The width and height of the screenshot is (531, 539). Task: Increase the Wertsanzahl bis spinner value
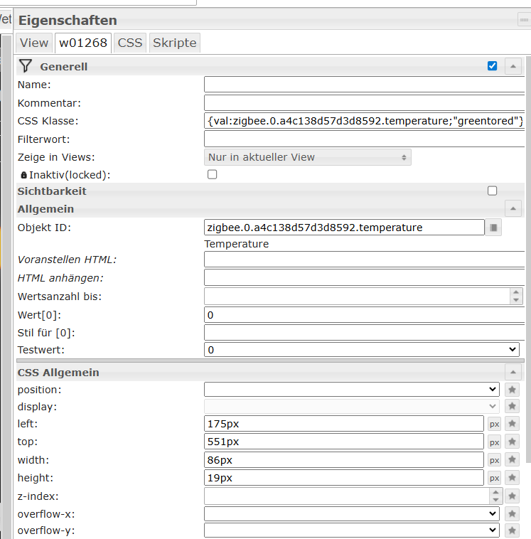point(516,292)
